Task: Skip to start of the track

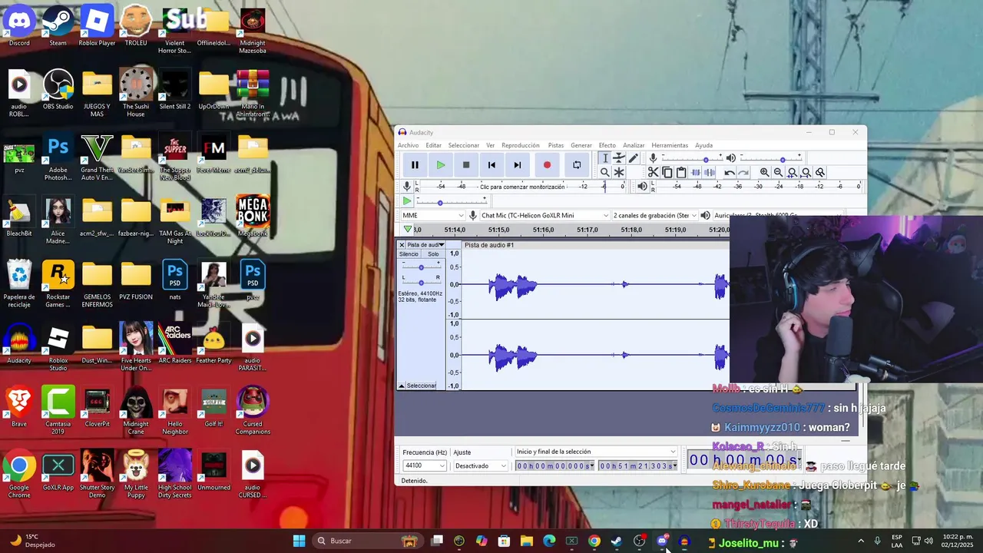Action: pyautogui.click(x=491, y=165)
